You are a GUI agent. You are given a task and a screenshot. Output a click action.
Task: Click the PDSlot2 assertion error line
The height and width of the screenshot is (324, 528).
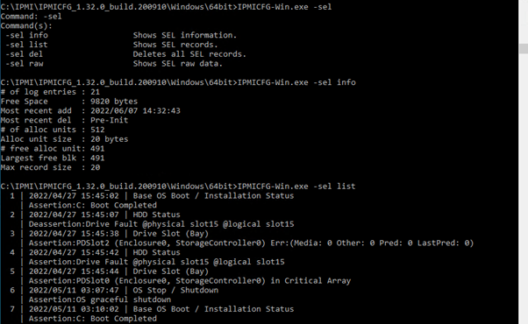pos(251,243)
